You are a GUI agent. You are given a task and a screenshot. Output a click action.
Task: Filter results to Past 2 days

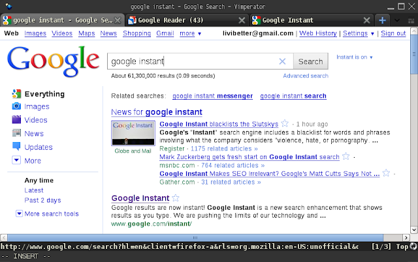point(42,200)
